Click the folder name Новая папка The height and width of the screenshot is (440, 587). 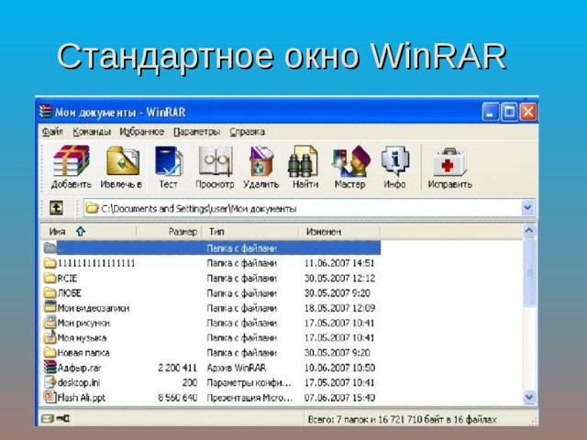83,353
